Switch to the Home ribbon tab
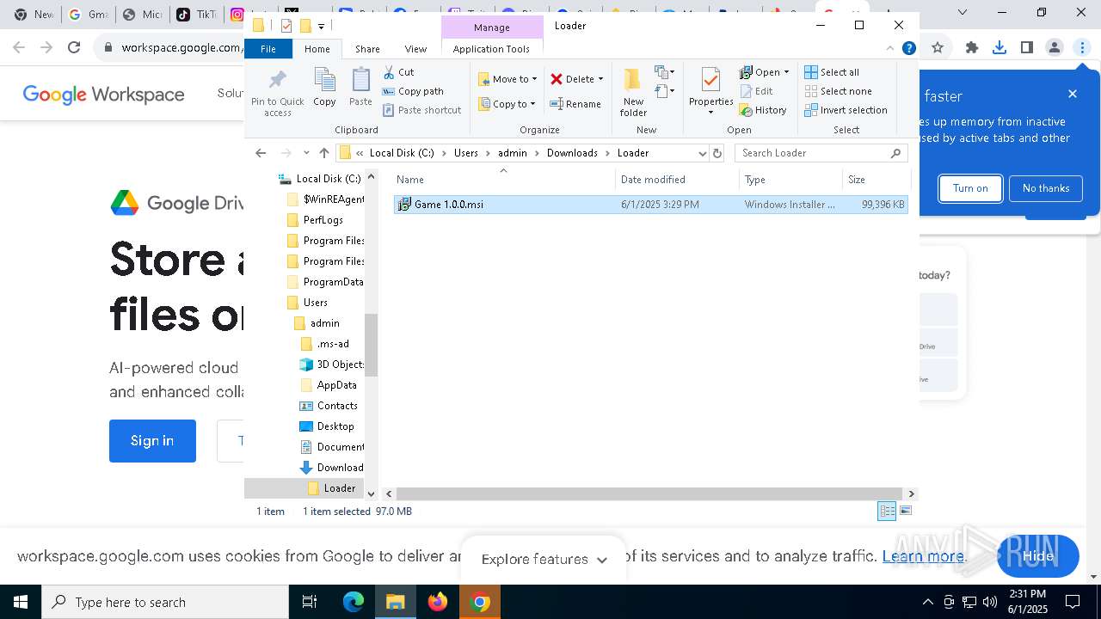The width and height of the screenshot is (1101, 619). coord(317,49)
